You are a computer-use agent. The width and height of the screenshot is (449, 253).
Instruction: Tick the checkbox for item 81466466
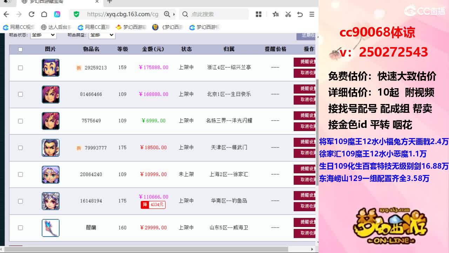pyautogui.click(x=20, y=94)
